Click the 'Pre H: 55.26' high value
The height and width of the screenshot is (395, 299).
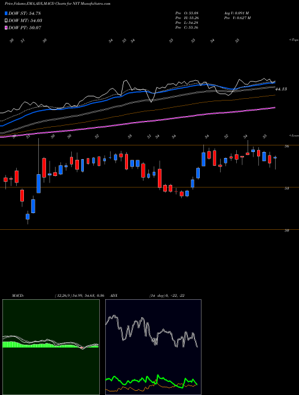pyautogui.click(x=187, y=18)
